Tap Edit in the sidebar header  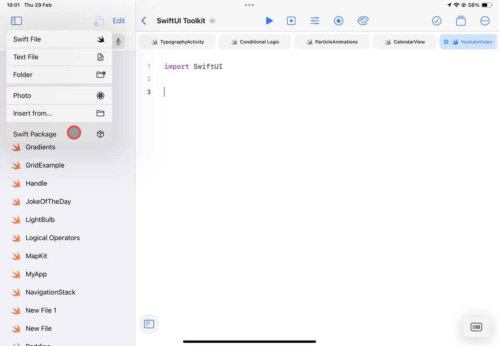click(119, 21)
